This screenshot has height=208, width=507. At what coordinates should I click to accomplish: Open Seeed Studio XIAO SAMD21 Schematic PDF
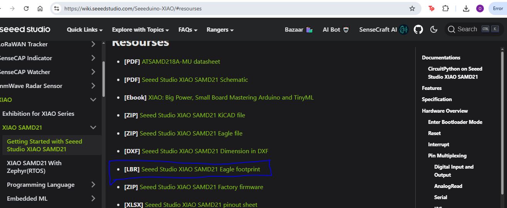tap(195, 79)
